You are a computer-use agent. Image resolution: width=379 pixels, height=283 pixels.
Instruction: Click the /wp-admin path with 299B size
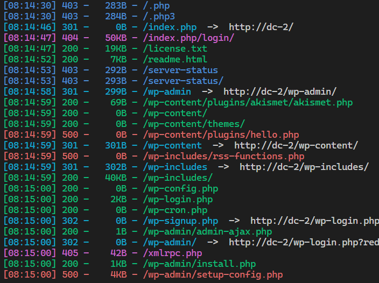point(167,91)
